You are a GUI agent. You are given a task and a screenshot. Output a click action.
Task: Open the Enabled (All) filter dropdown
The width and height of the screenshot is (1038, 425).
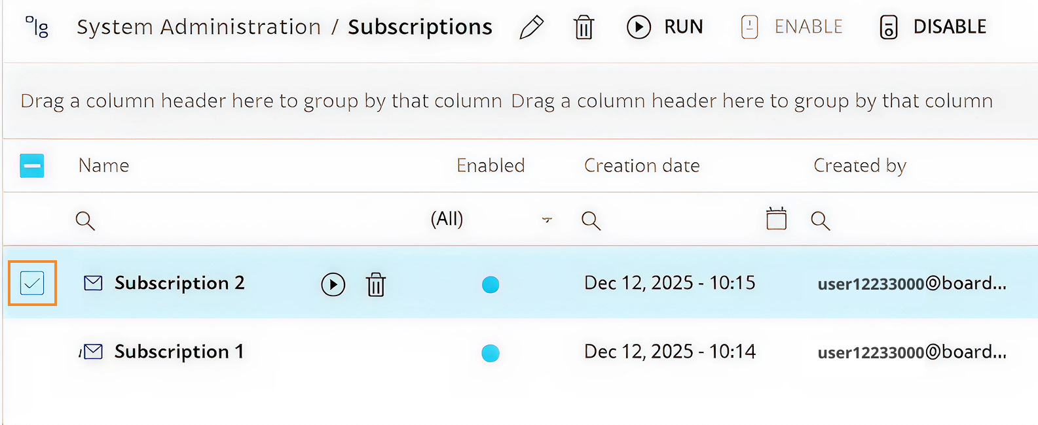click(491, 219)
